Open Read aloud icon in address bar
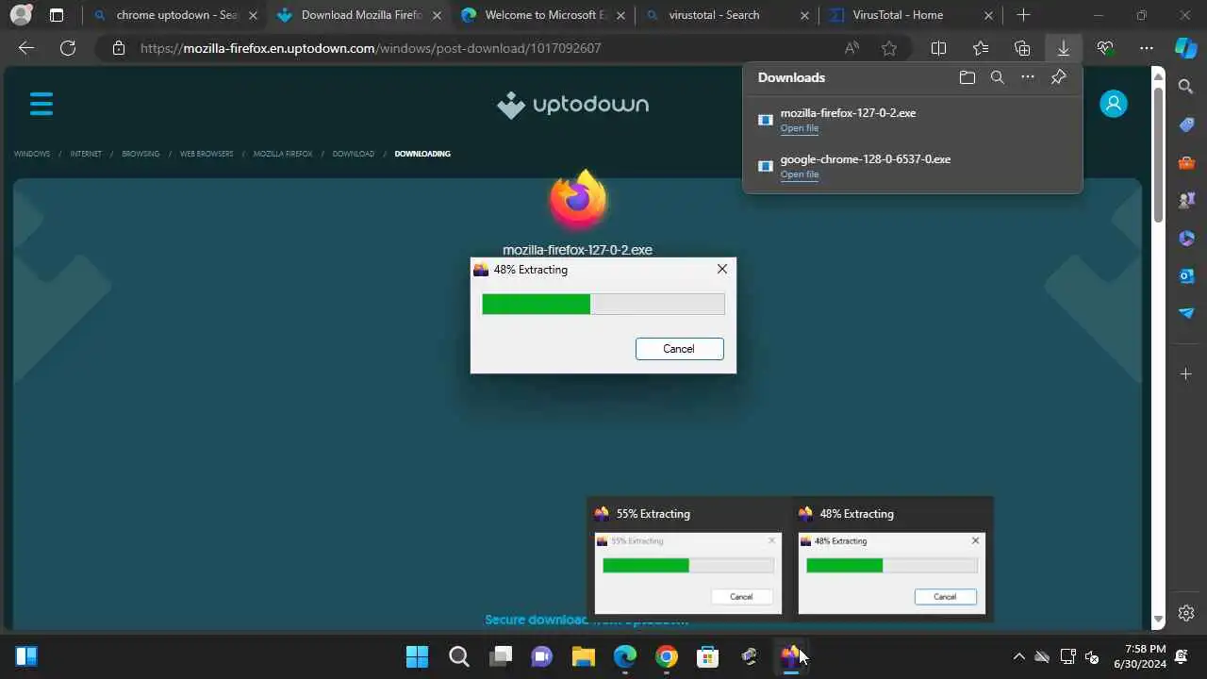 tap(852, 48)
